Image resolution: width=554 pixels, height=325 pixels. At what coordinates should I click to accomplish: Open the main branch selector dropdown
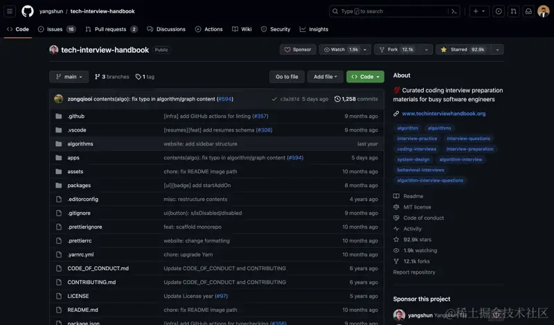pos(69,77)
